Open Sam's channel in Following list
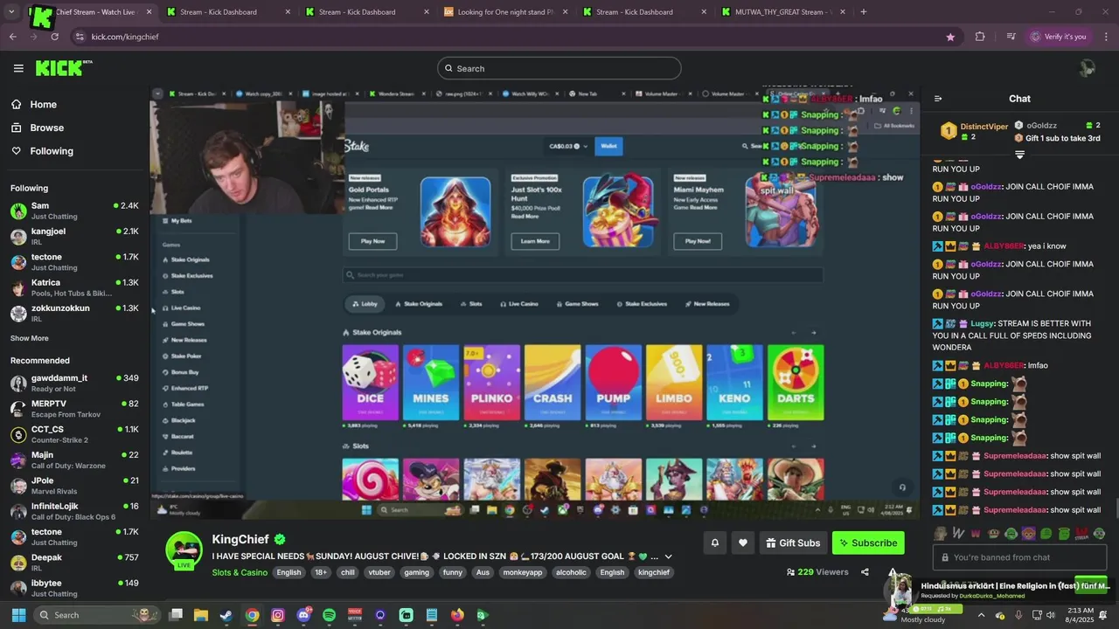 74,211
